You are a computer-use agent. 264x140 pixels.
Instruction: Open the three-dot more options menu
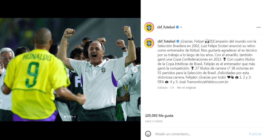tap(258, 27)
